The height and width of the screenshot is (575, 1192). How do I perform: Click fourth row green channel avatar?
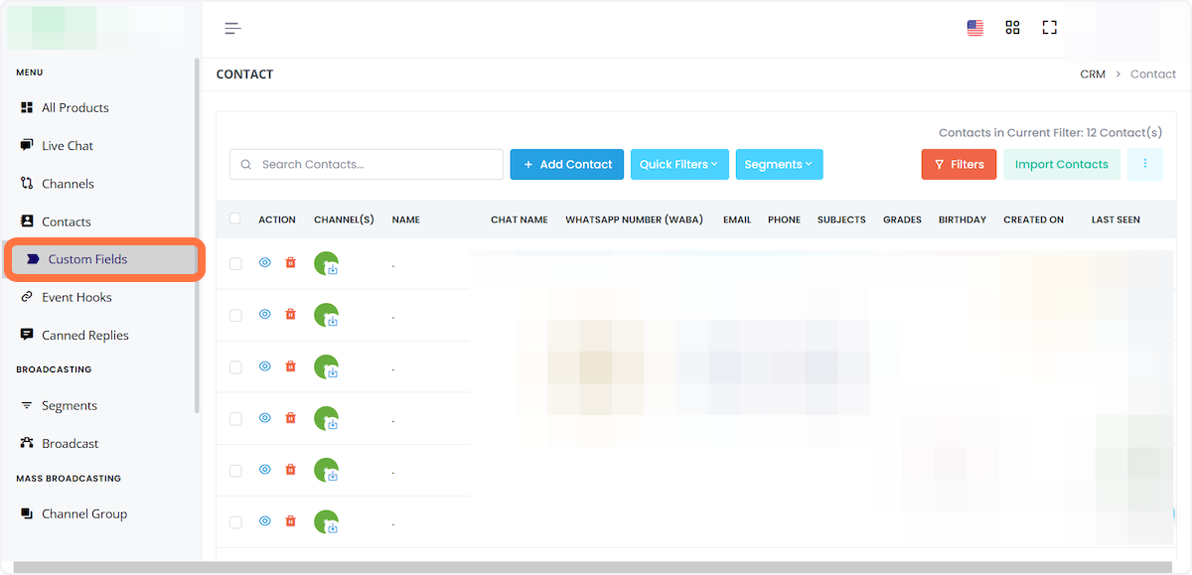(327, 418)
